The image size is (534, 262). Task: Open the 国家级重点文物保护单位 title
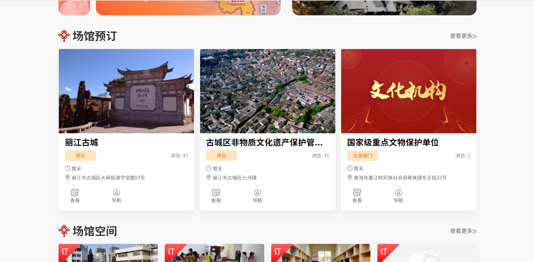coord(393,142)
